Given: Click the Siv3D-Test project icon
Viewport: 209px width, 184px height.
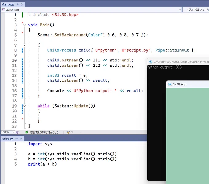Looking at the screenshot, I should [x=3, y=10].
